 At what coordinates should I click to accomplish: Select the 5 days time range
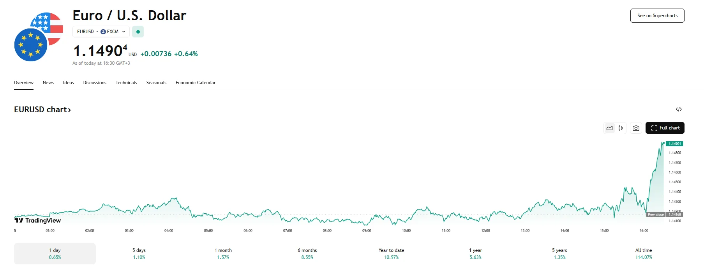pos(139,253)
